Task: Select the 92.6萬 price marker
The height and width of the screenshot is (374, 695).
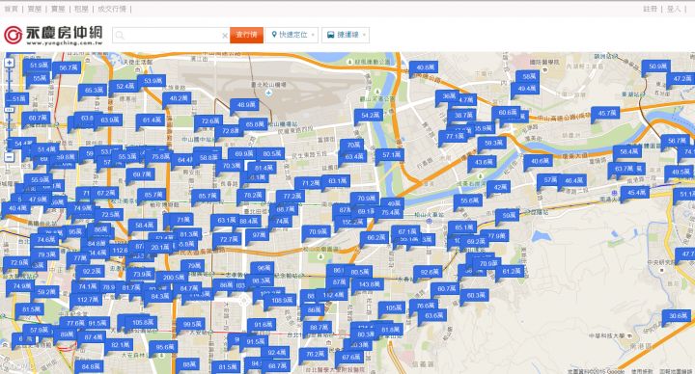Action: (x=429, y=272)
